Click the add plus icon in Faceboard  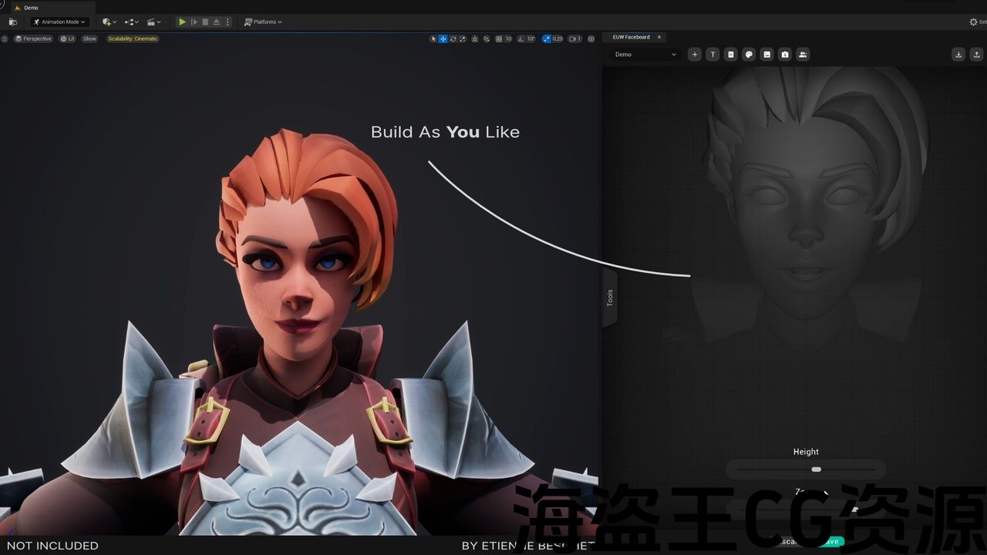pyautogui.click(x=695, y=54)
